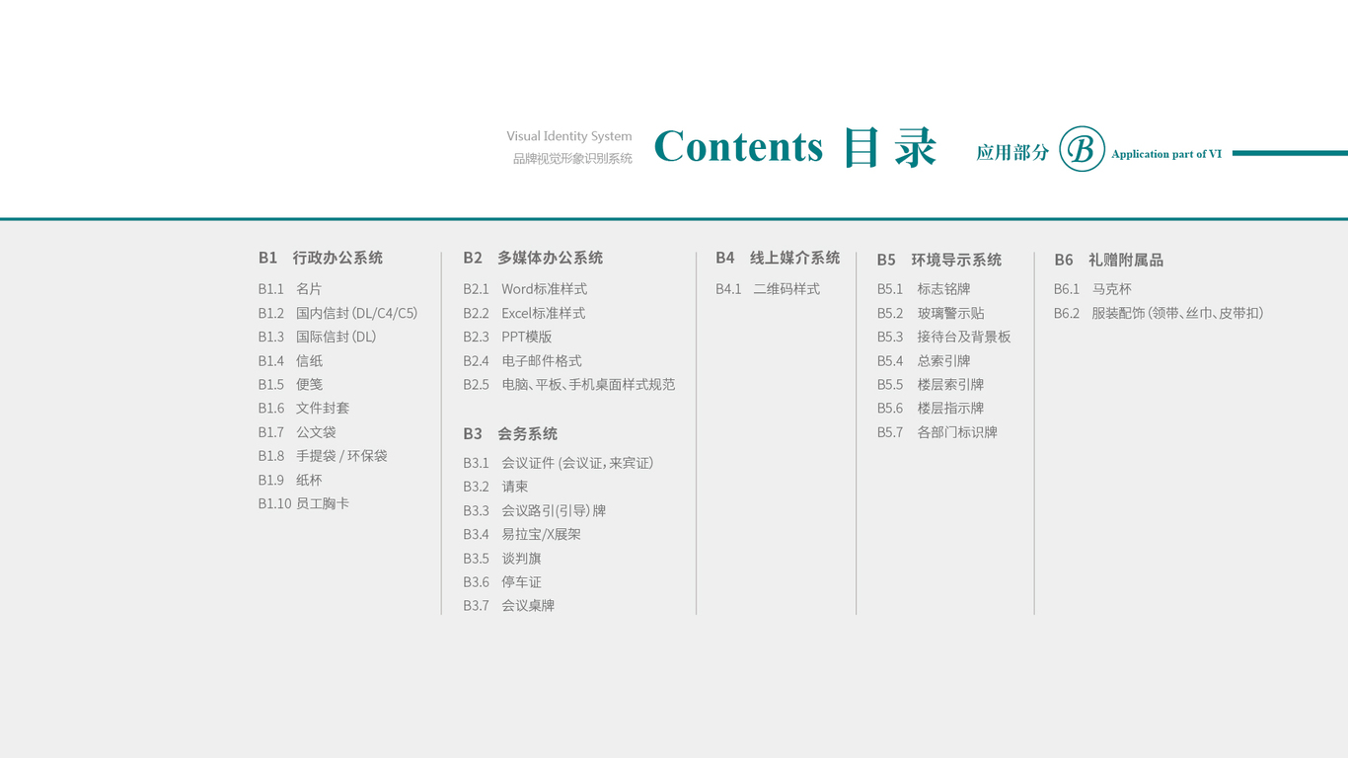Screen dimensions: 1348x758
Task: Select entry 'B2.2 Excel标准样式'
Action: pos(524,313)
